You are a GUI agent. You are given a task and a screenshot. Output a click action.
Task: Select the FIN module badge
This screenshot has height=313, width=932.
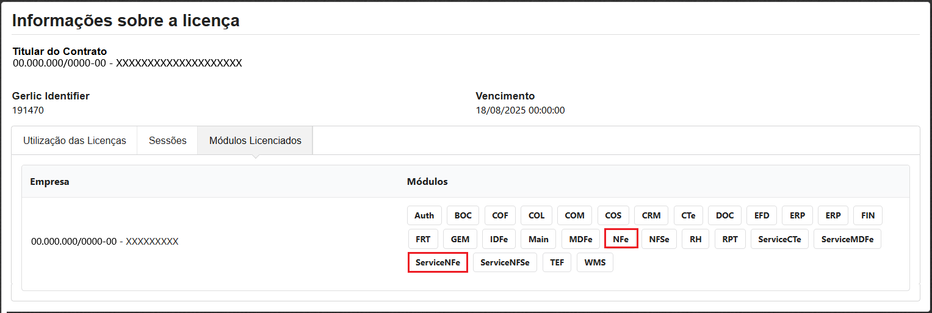click(x=868, y=215)
